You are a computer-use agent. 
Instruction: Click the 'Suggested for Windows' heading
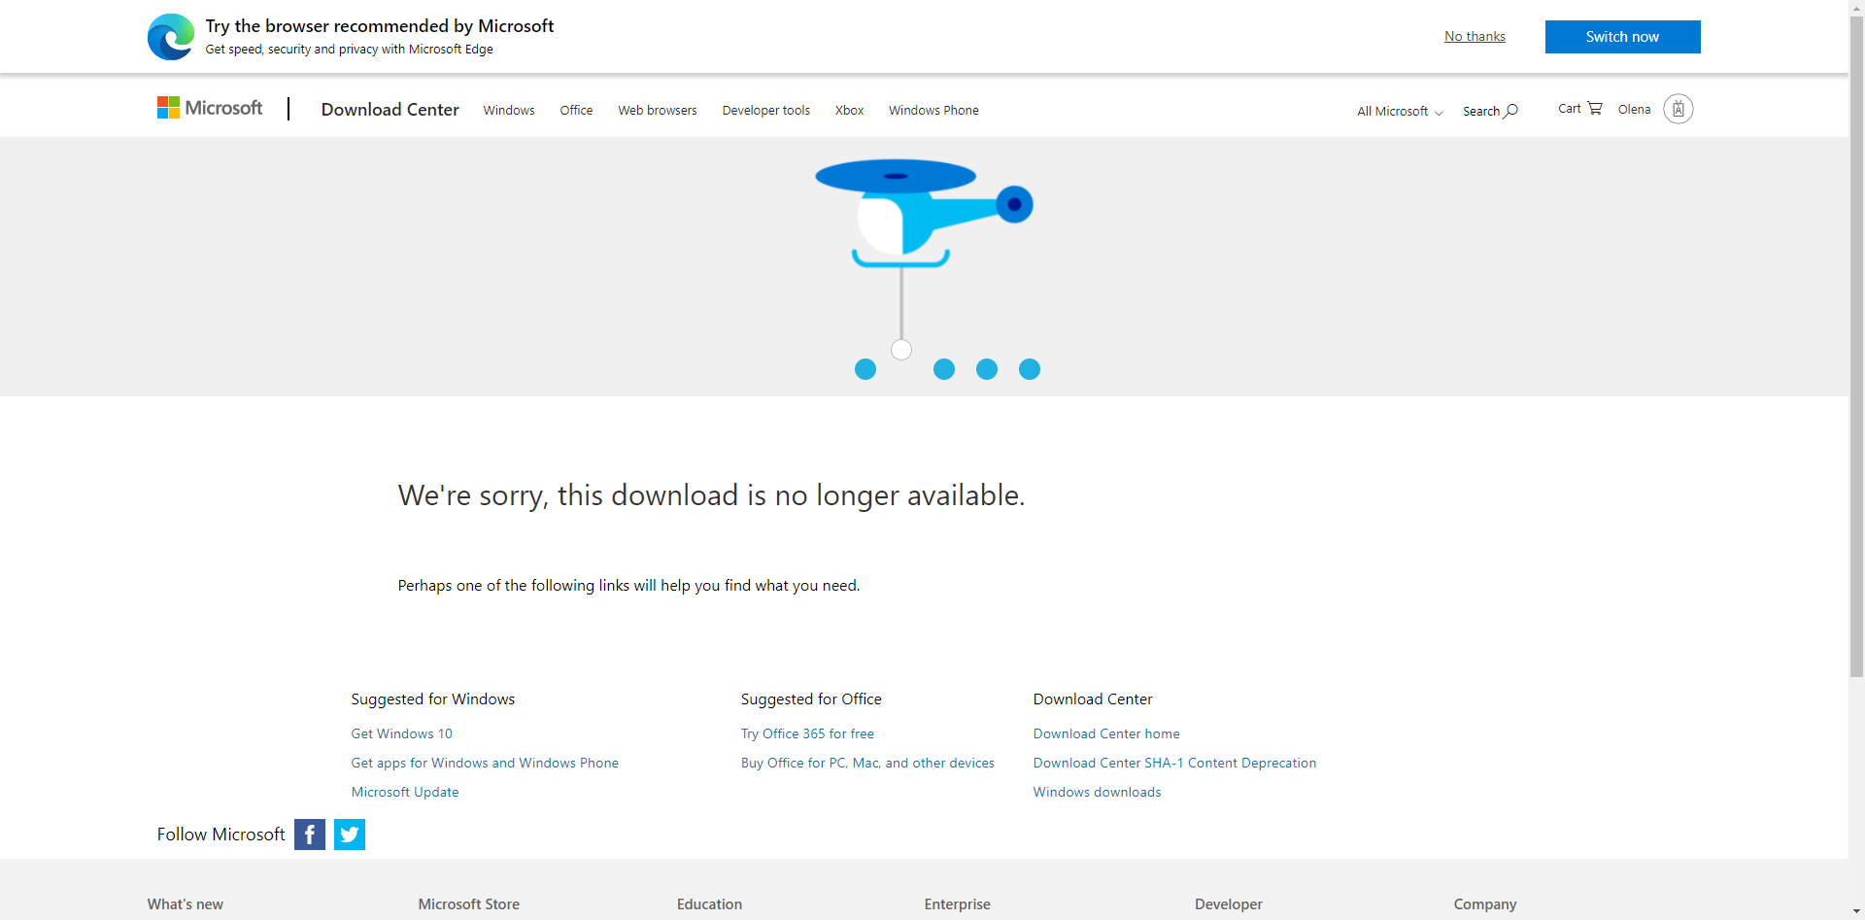[x=433, y=699]
